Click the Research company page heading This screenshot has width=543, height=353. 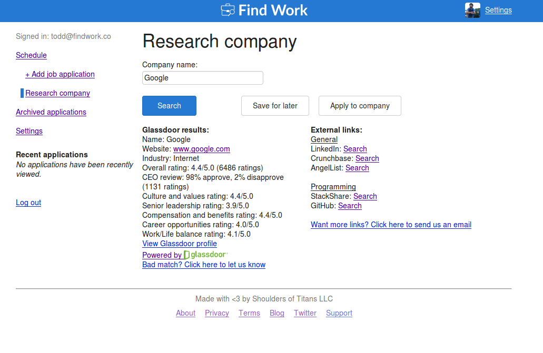(x=220, y=42)
